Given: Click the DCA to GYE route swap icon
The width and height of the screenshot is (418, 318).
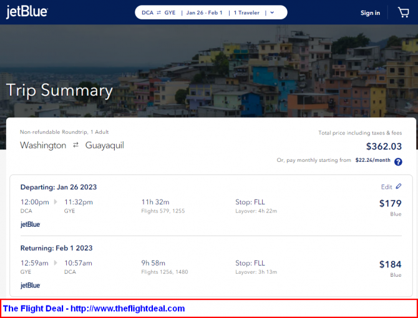Looking at the screenshot, I should [159, 12].
